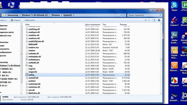Click the msdxm.ocx file icon
The image size is (187, 105).
click(x=27, y=47)
